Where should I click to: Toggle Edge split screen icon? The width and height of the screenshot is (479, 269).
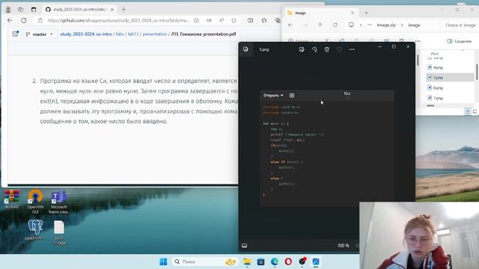pyautogui.click(x=250, y=20)
